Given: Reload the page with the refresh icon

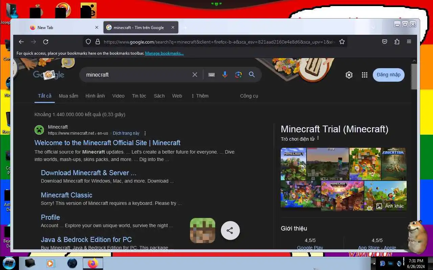Looking at the screenshot, I should (46, 42).
